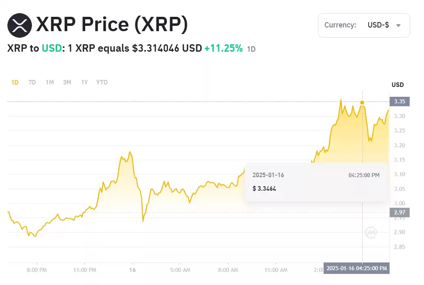Screen dimensions: 424x285
Task: Click the +11.25% change value
Action: pyautogui.click(x=224, y=48)
